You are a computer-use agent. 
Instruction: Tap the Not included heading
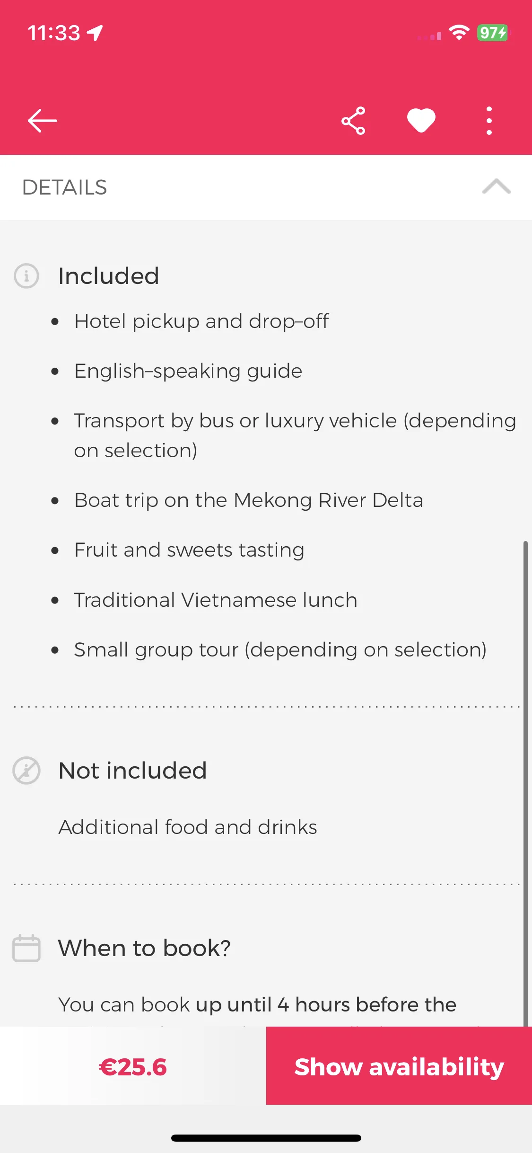coord(132,771)
